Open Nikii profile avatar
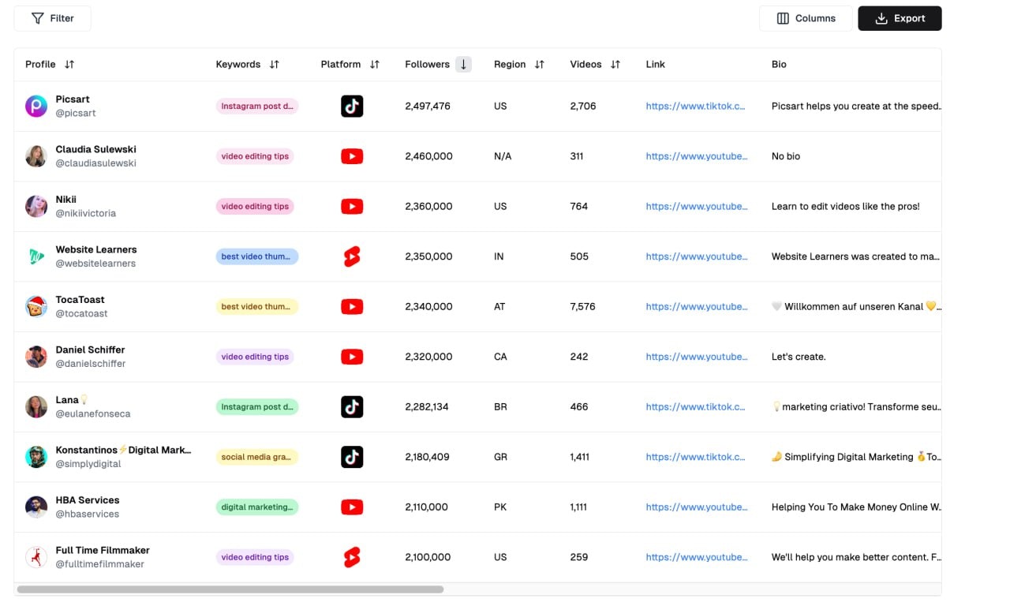The image size is (1010, 606). [36, 206]
